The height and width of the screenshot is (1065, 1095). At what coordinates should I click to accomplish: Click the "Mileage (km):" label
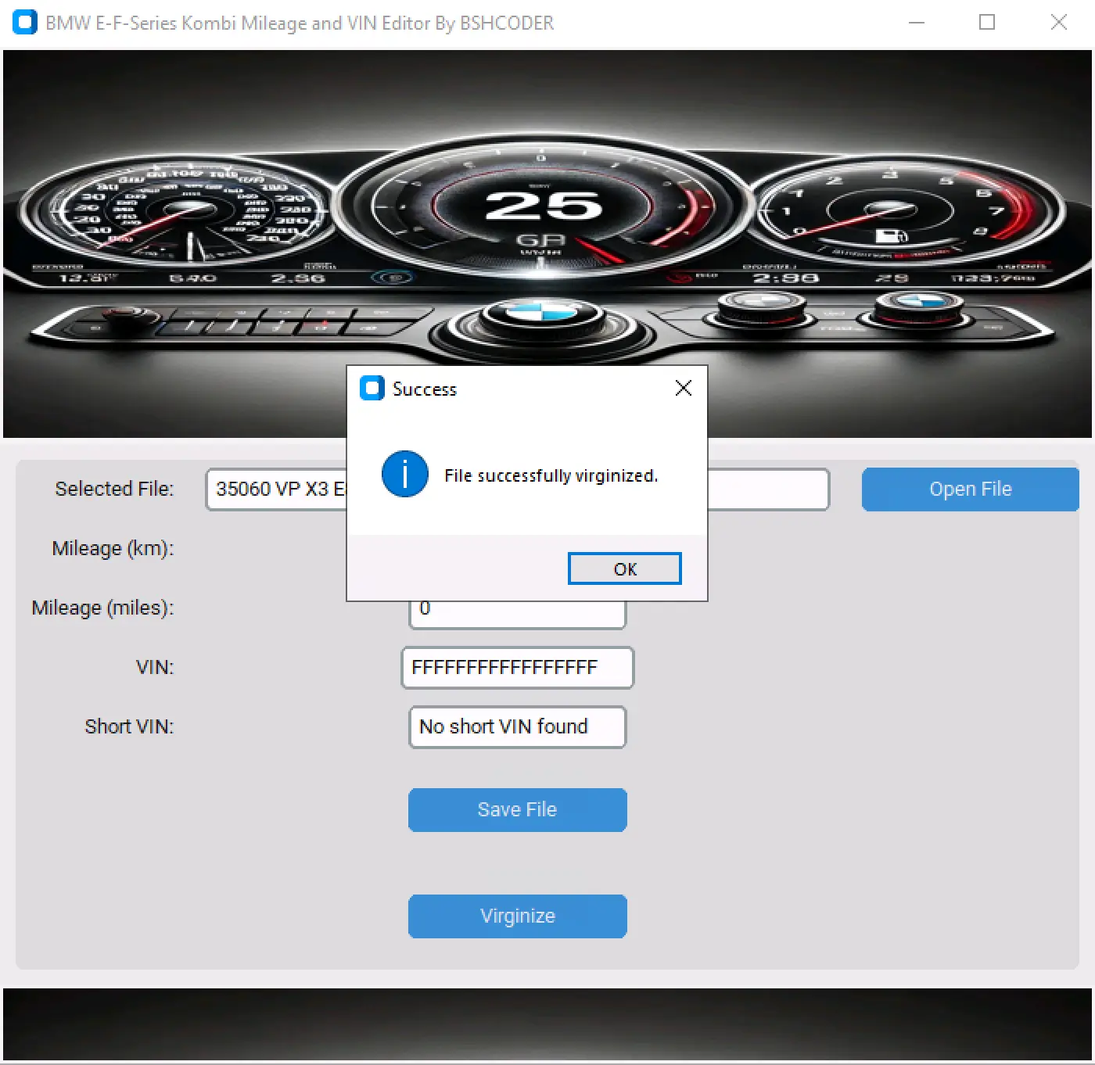(x=113, y=549)
